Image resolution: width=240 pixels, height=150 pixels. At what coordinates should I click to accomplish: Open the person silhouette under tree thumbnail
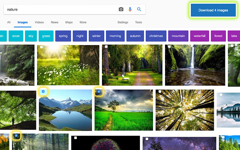(18, 110)
